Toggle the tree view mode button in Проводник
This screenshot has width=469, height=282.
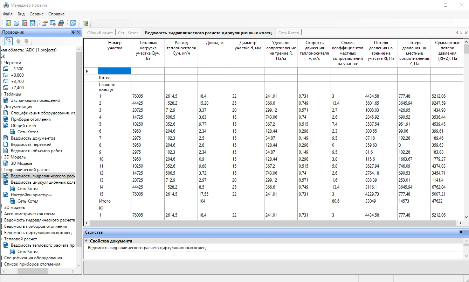(x=9, y=41)
